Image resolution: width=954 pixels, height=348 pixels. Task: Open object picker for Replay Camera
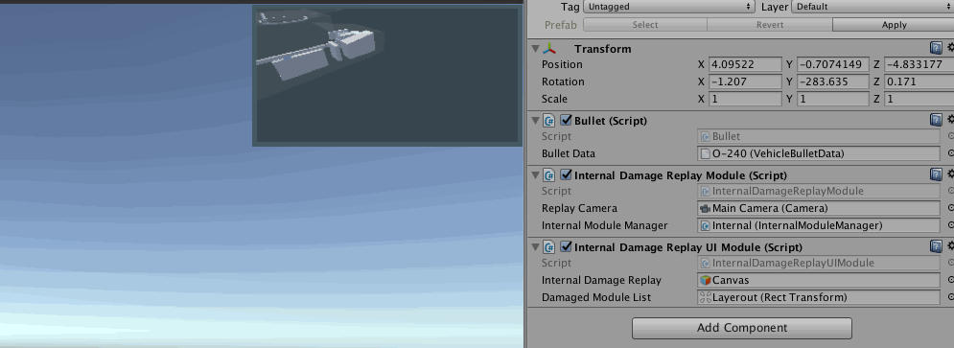950,208
